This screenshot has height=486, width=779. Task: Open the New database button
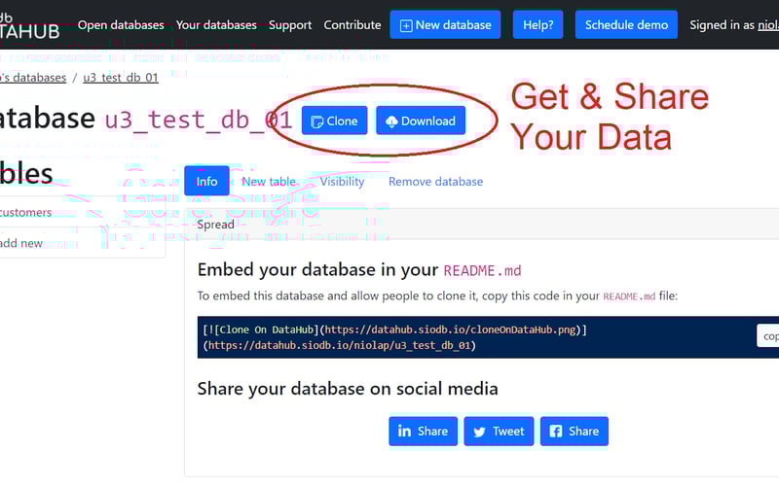click(445, 25)
